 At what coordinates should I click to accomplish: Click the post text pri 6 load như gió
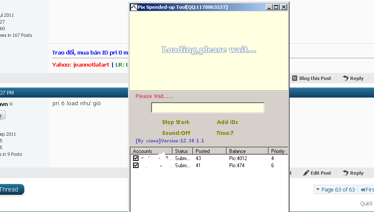click(x=76, y=103)
